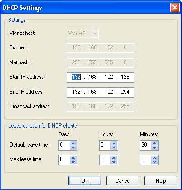
Task: Click last octet 128 of Start IP address
Action: [x=125, y=77]
